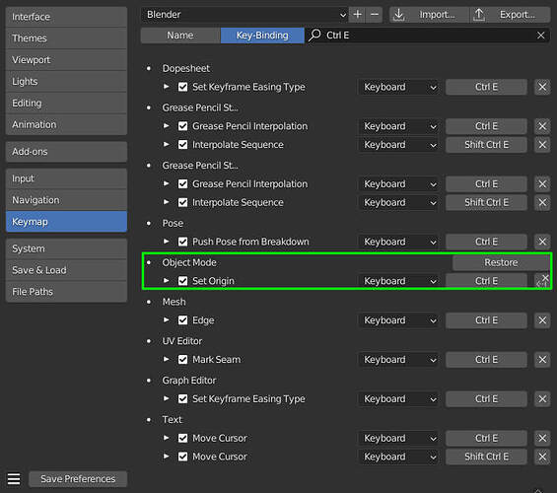Open the Save & Load preferences section
557x493 pixels.
pyautogui.click(x=66, y=270)
